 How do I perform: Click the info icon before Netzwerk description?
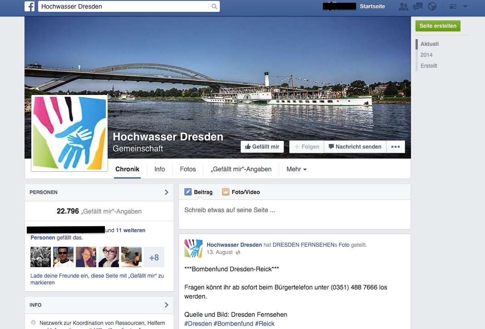(x=34, y=323)
